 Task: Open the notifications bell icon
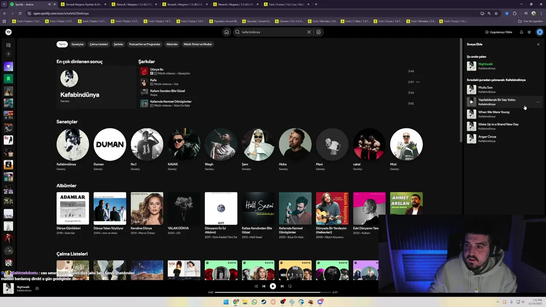(521, 32)
